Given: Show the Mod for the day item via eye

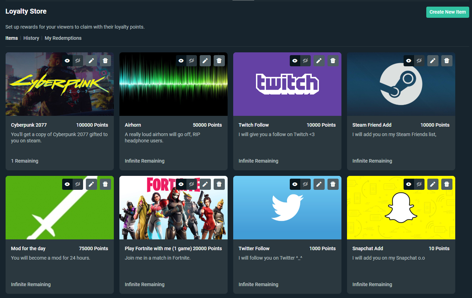Looking at the screenshot, I should [67, 184].
